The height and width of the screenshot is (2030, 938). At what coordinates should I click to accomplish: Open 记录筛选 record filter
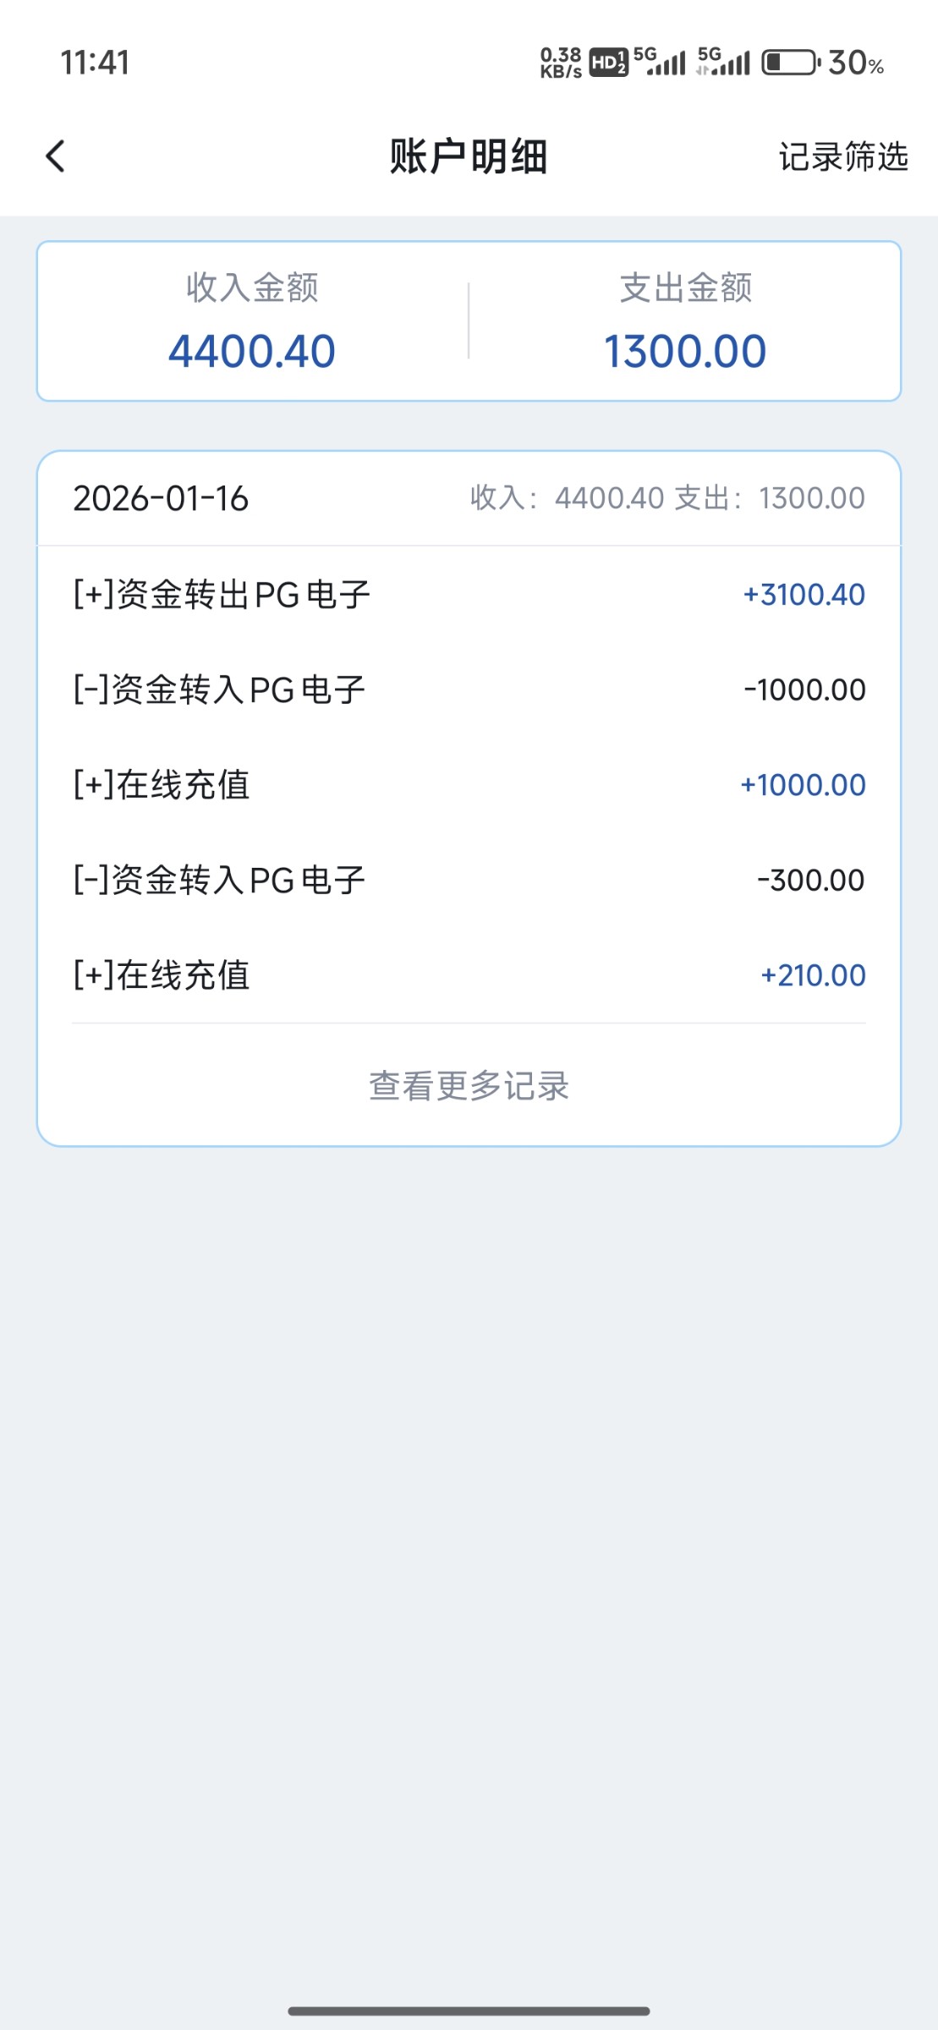pos(842,157)
